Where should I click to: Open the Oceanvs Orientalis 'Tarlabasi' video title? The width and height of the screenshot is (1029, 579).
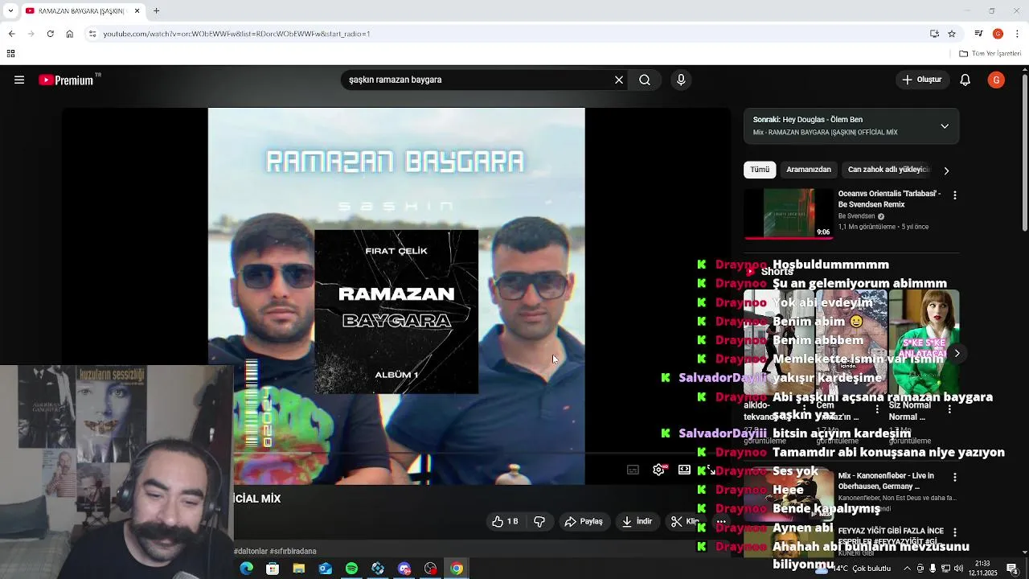pos(889,199)
